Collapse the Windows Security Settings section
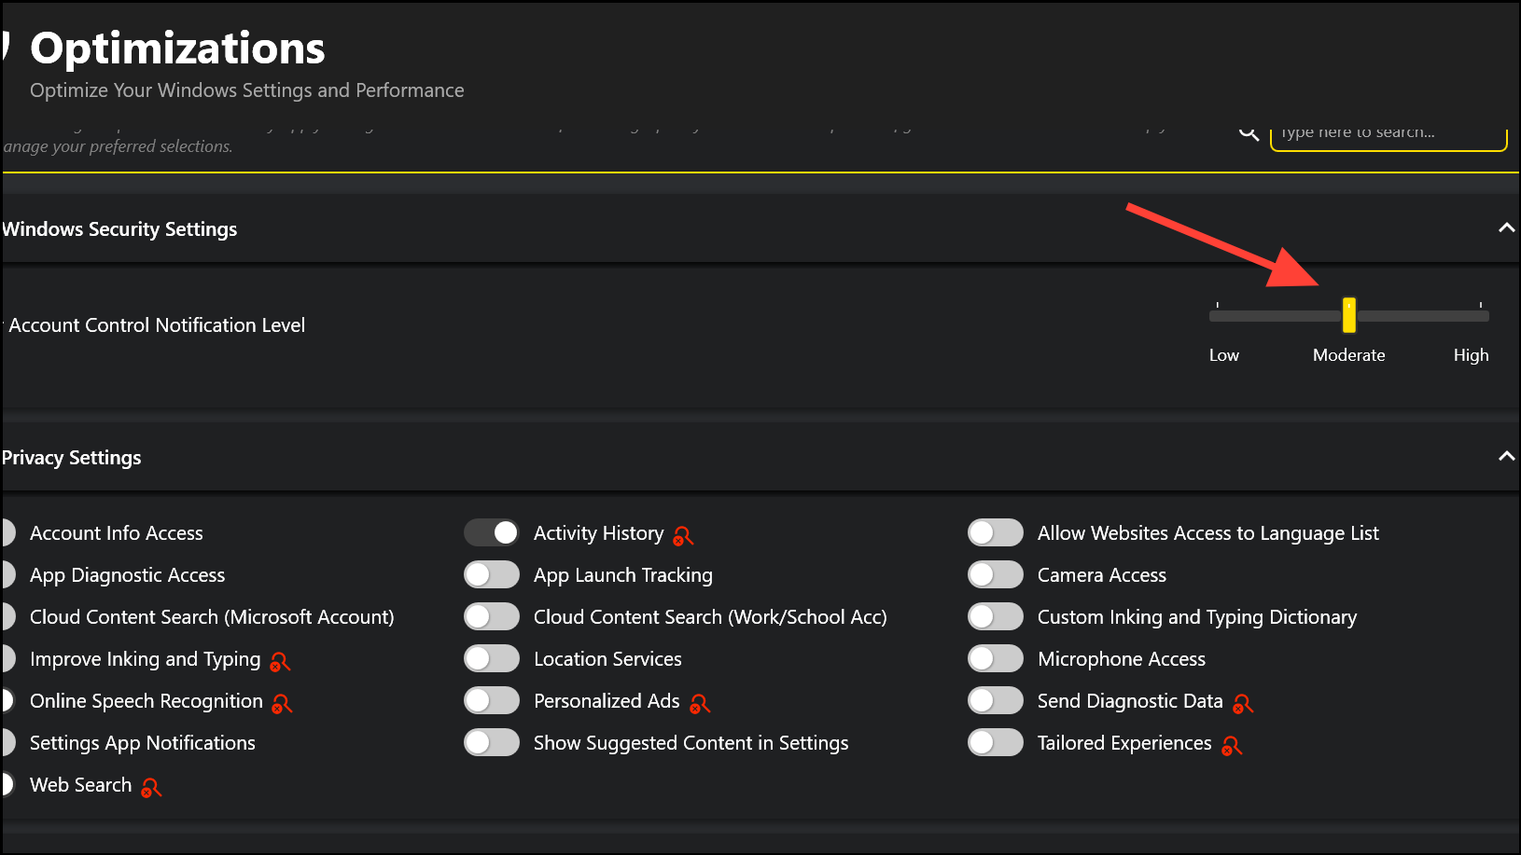Screen dimensions: 1521x855 click(1505, 228)
